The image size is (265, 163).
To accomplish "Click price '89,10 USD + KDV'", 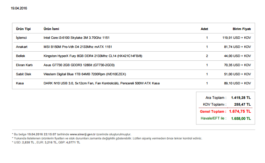I will (x=238, y=83).
